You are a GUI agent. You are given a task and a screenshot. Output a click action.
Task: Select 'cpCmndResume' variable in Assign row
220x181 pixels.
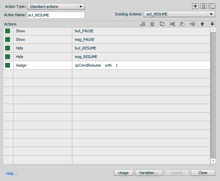88,65
